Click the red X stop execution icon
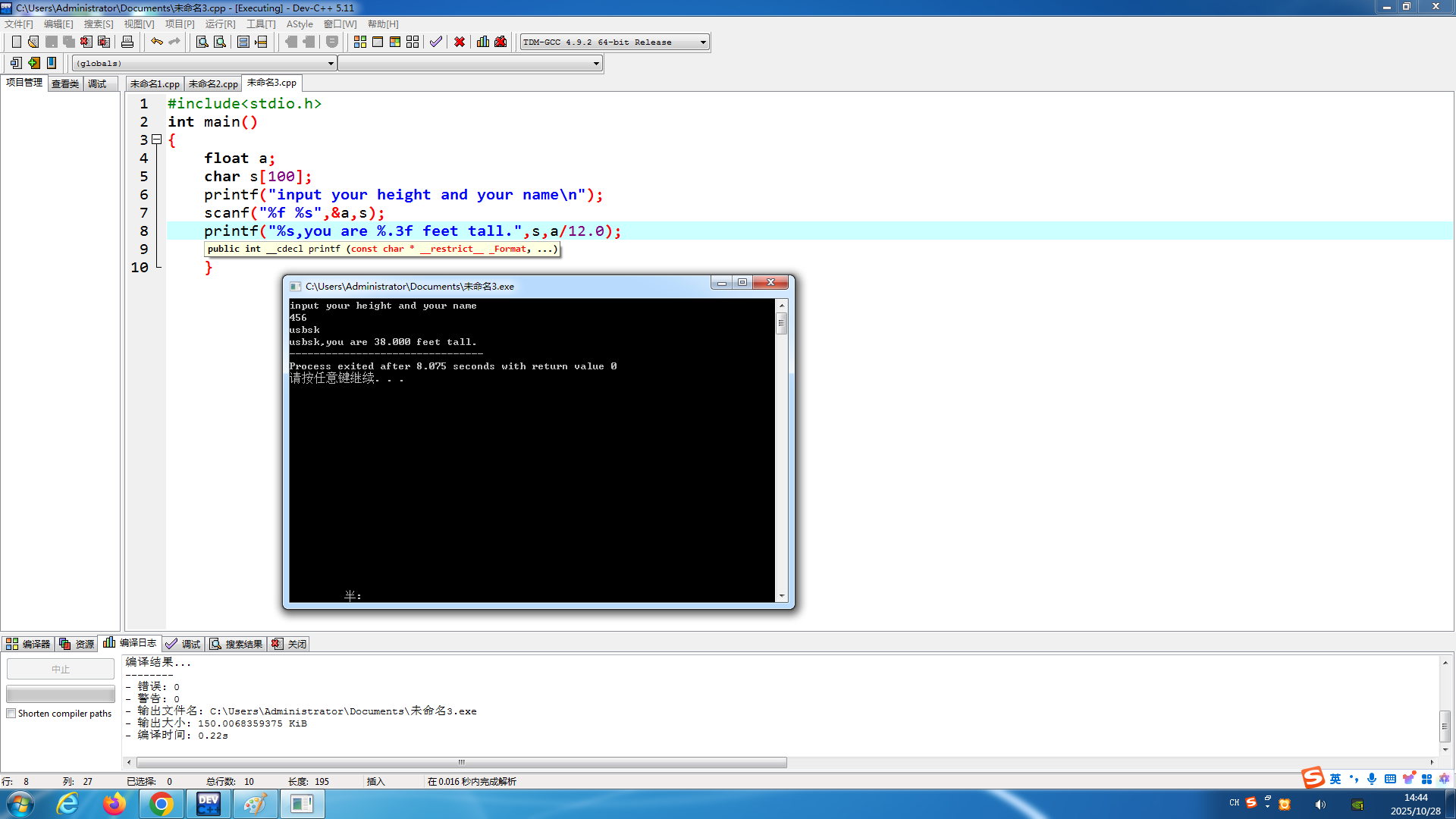This screenshot has width=1456, height=819. (460, 42)
